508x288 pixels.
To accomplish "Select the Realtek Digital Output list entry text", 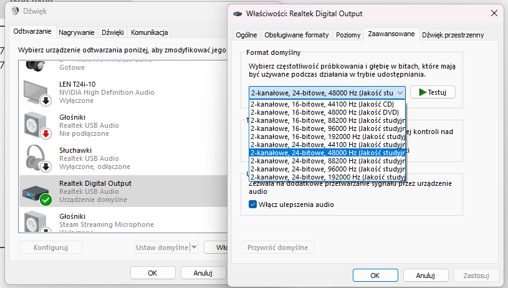I will [x=95, y=183].
